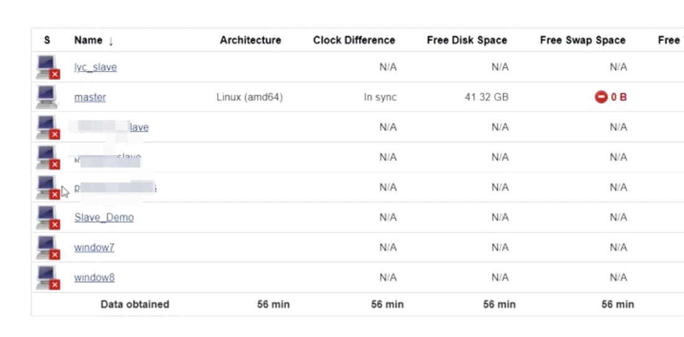Click the offline icon in the third row
Image resolution: width=684 pixels, height=337 pixels.
coord(47,127)
